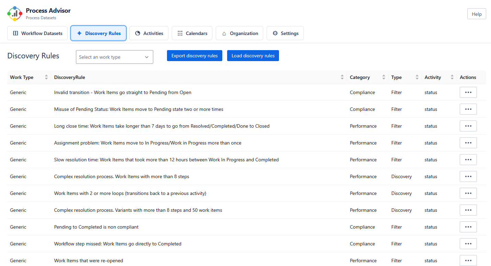This screenshot has height=266, width=491.
Task: Click 'Pending to Completed is non compliant' text
Action: [x=96, y=227]
